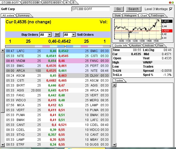
Task: Switch to the USOTC:COBI tab
Action: (x=31, y=3)
